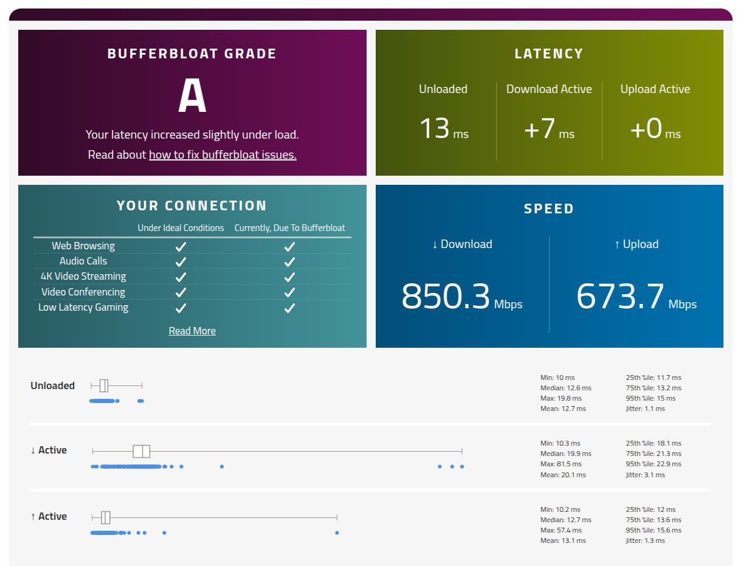The width and height of the screenshot is (749, 566).
Task: Click the ↓ Active chart row label
Action: coord(49,450)
